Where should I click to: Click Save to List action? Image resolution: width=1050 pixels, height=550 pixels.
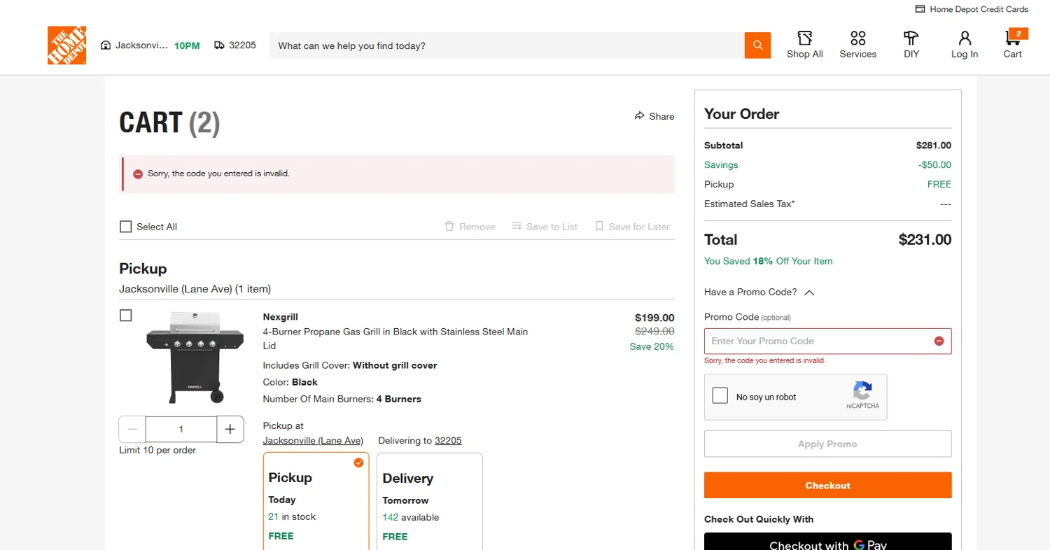[x=545, y=227]
